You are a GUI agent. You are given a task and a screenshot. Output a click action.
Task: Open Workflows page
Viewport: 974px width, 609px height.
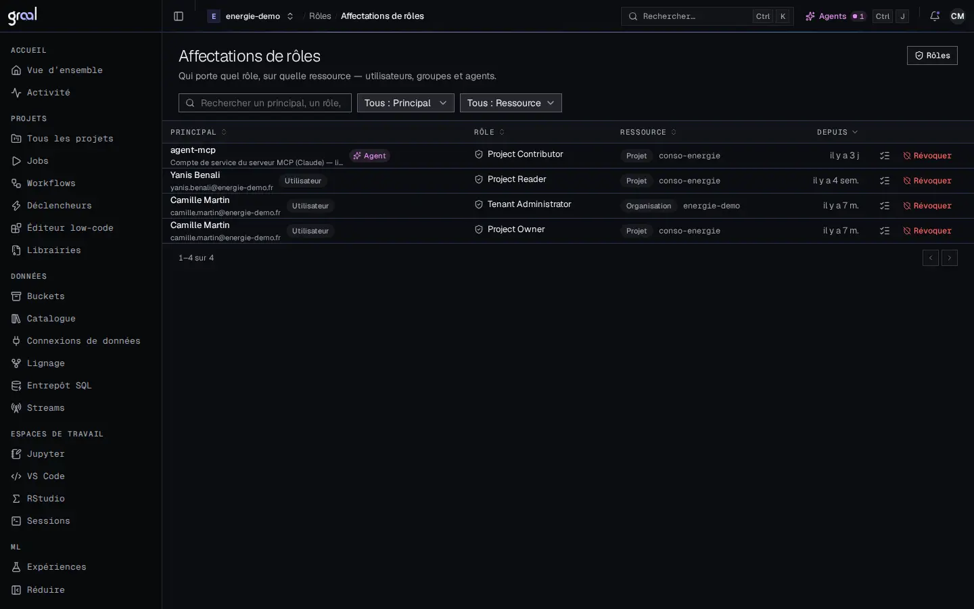(81, 183)
